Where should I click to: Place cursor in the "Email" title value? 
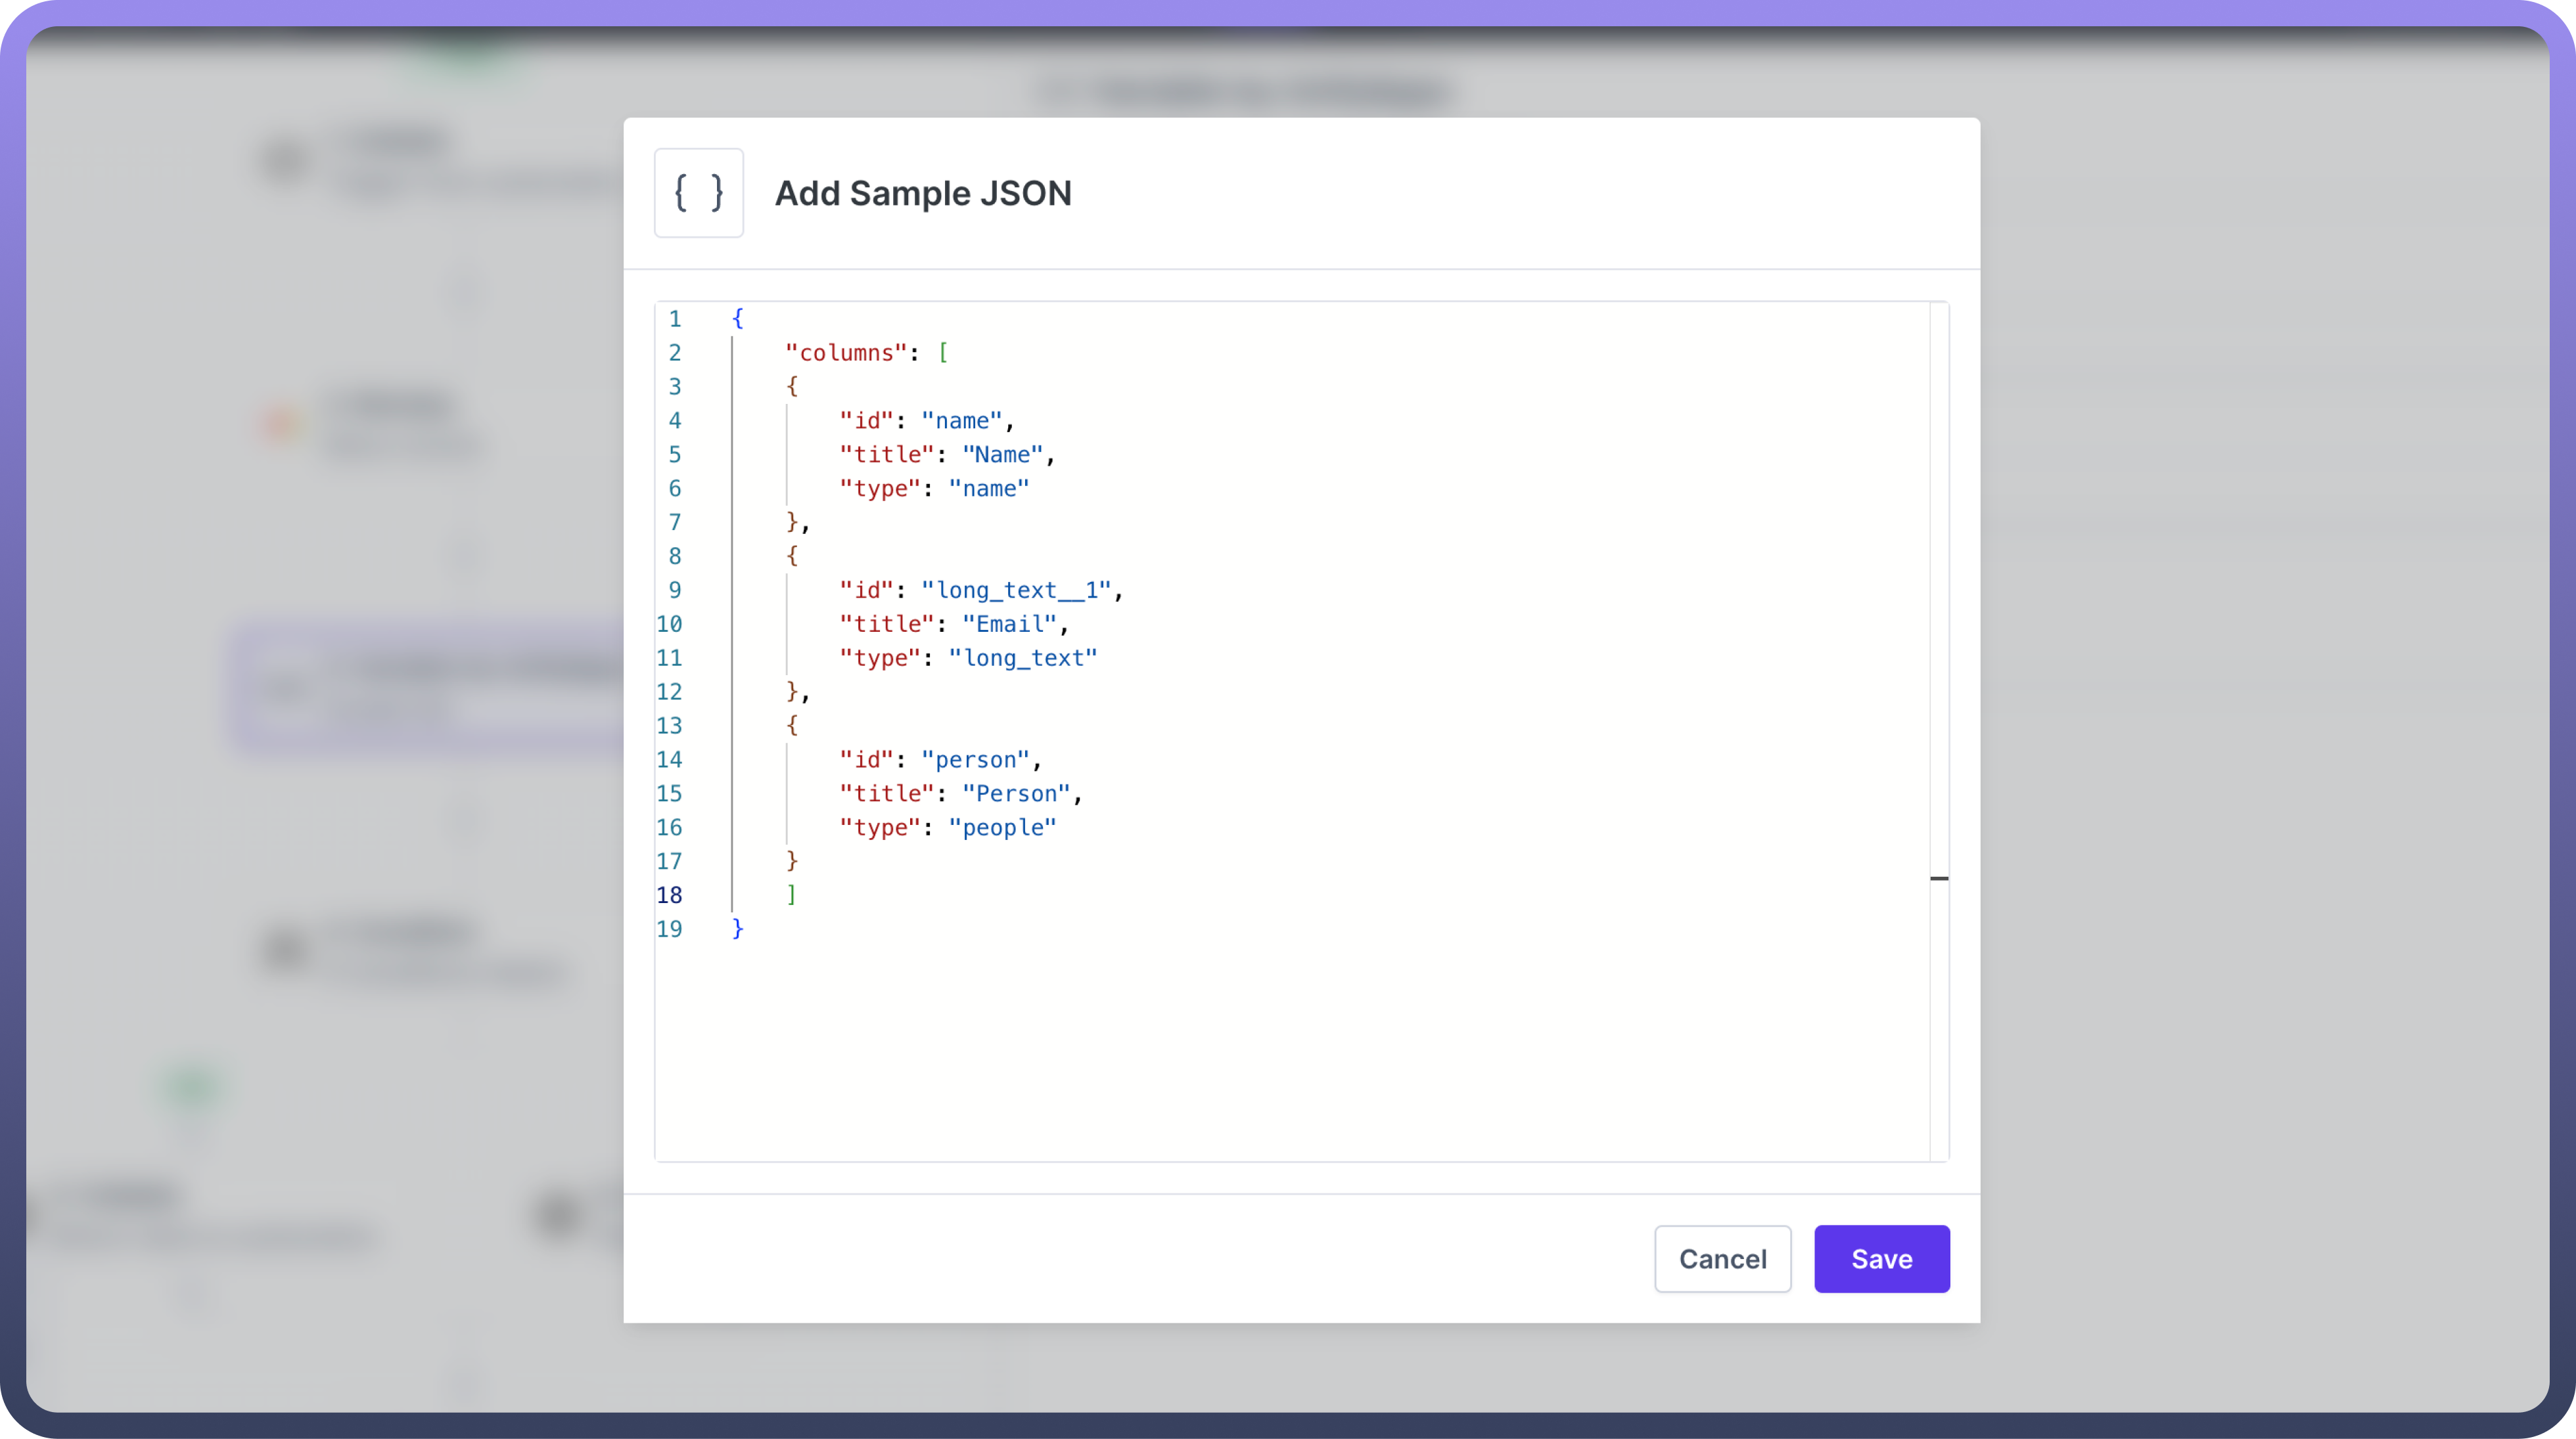coord(1009,625)
